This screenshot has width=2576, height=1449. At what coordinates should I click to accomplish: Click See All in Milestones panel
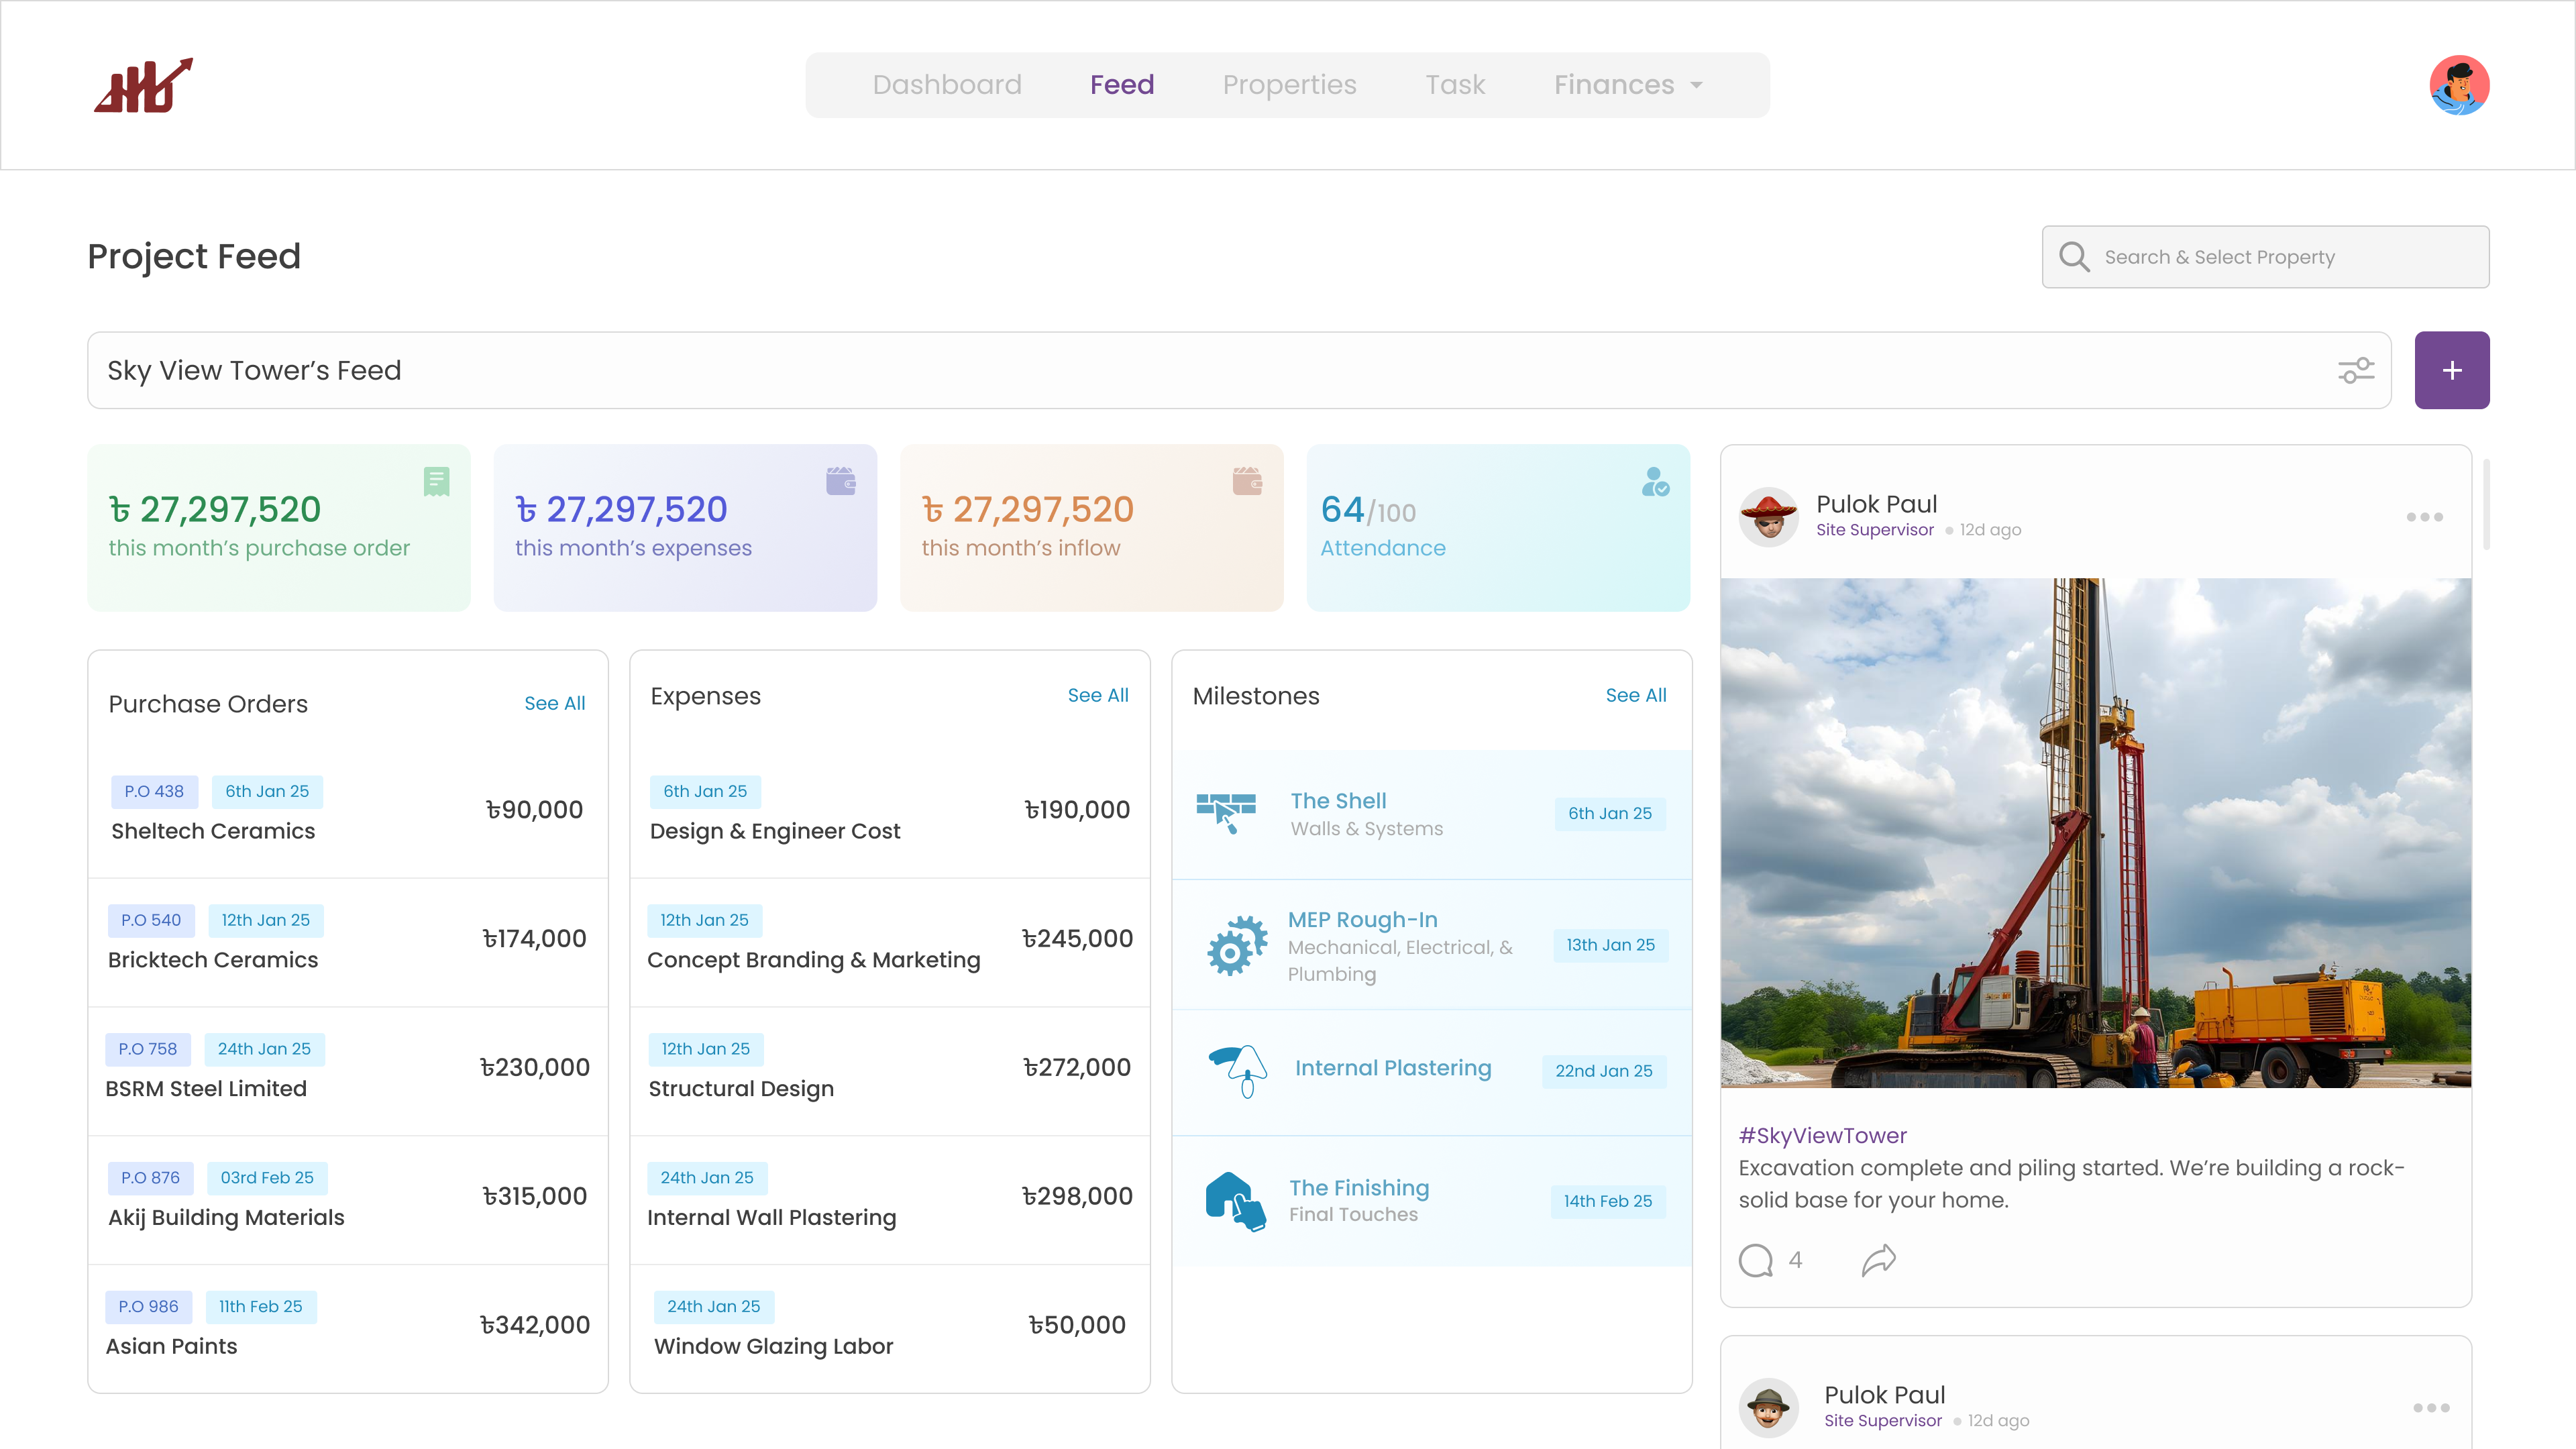point(1635,695)
